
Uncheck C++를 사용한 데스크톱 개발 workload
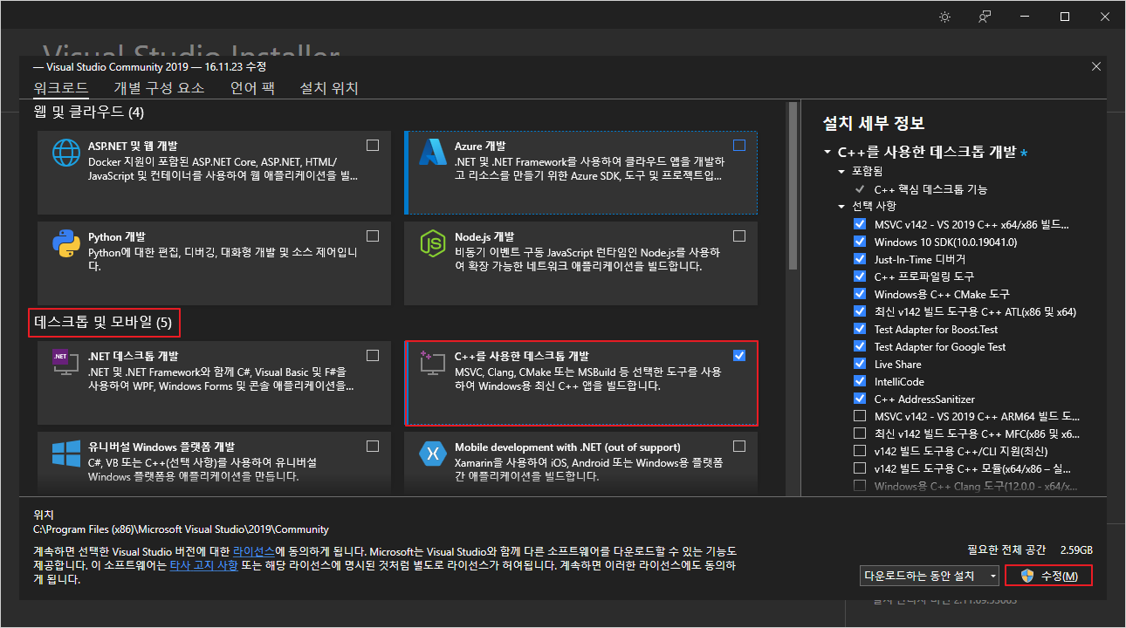pos(739,355)
